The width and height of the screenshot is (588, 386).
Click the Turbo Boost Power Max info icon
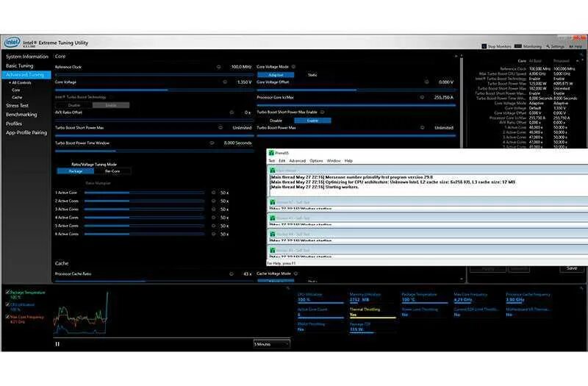point(422,127)
